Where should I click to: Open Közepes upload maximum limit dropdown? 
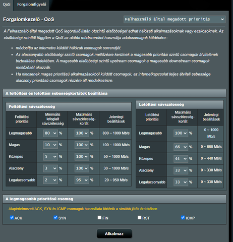pos(82,157)
